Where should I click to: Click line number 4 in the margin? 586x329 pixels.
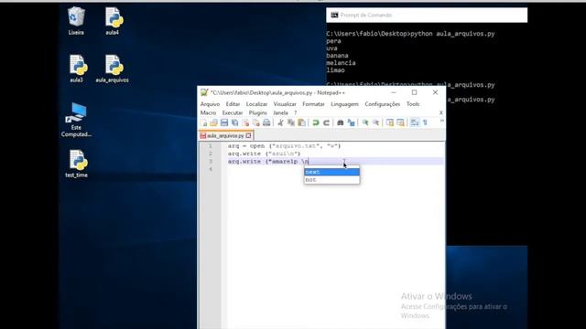(211, 169)
